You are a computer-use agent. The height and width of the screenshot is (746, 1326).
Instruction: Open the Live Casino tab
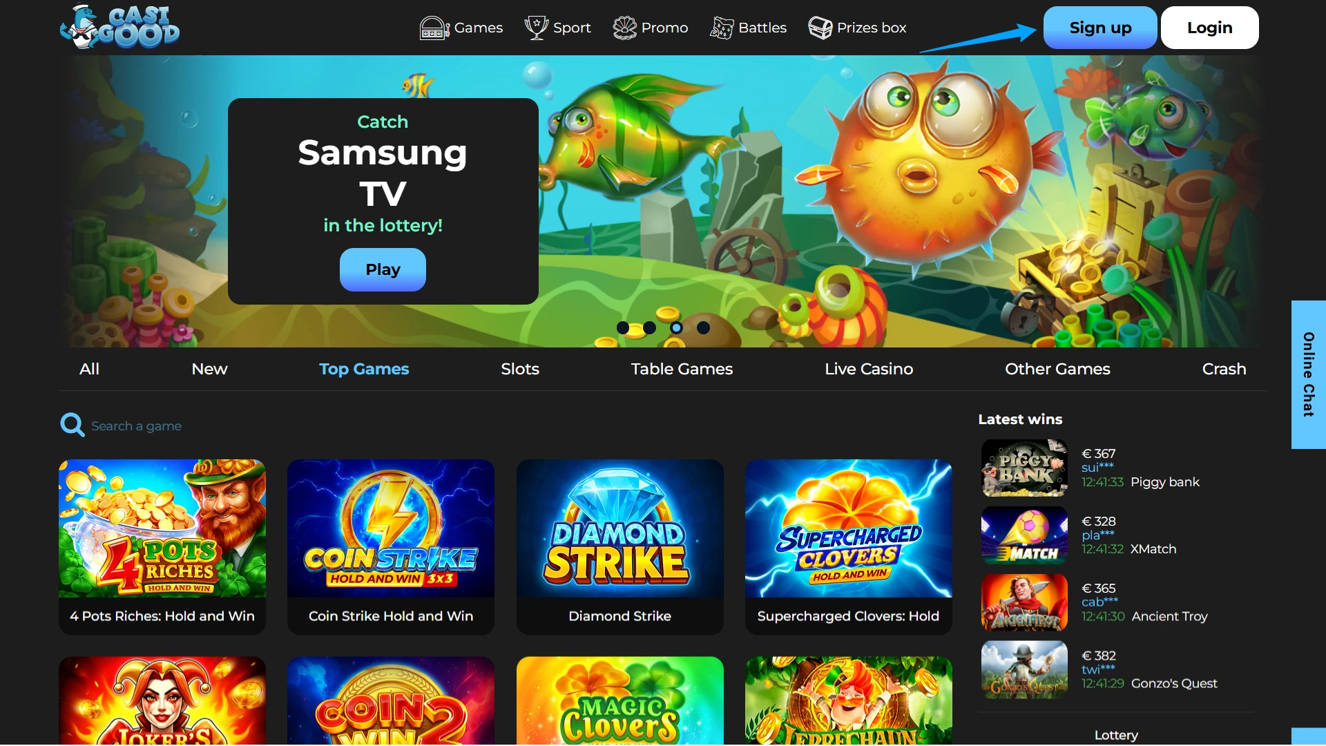click(869, 369)
